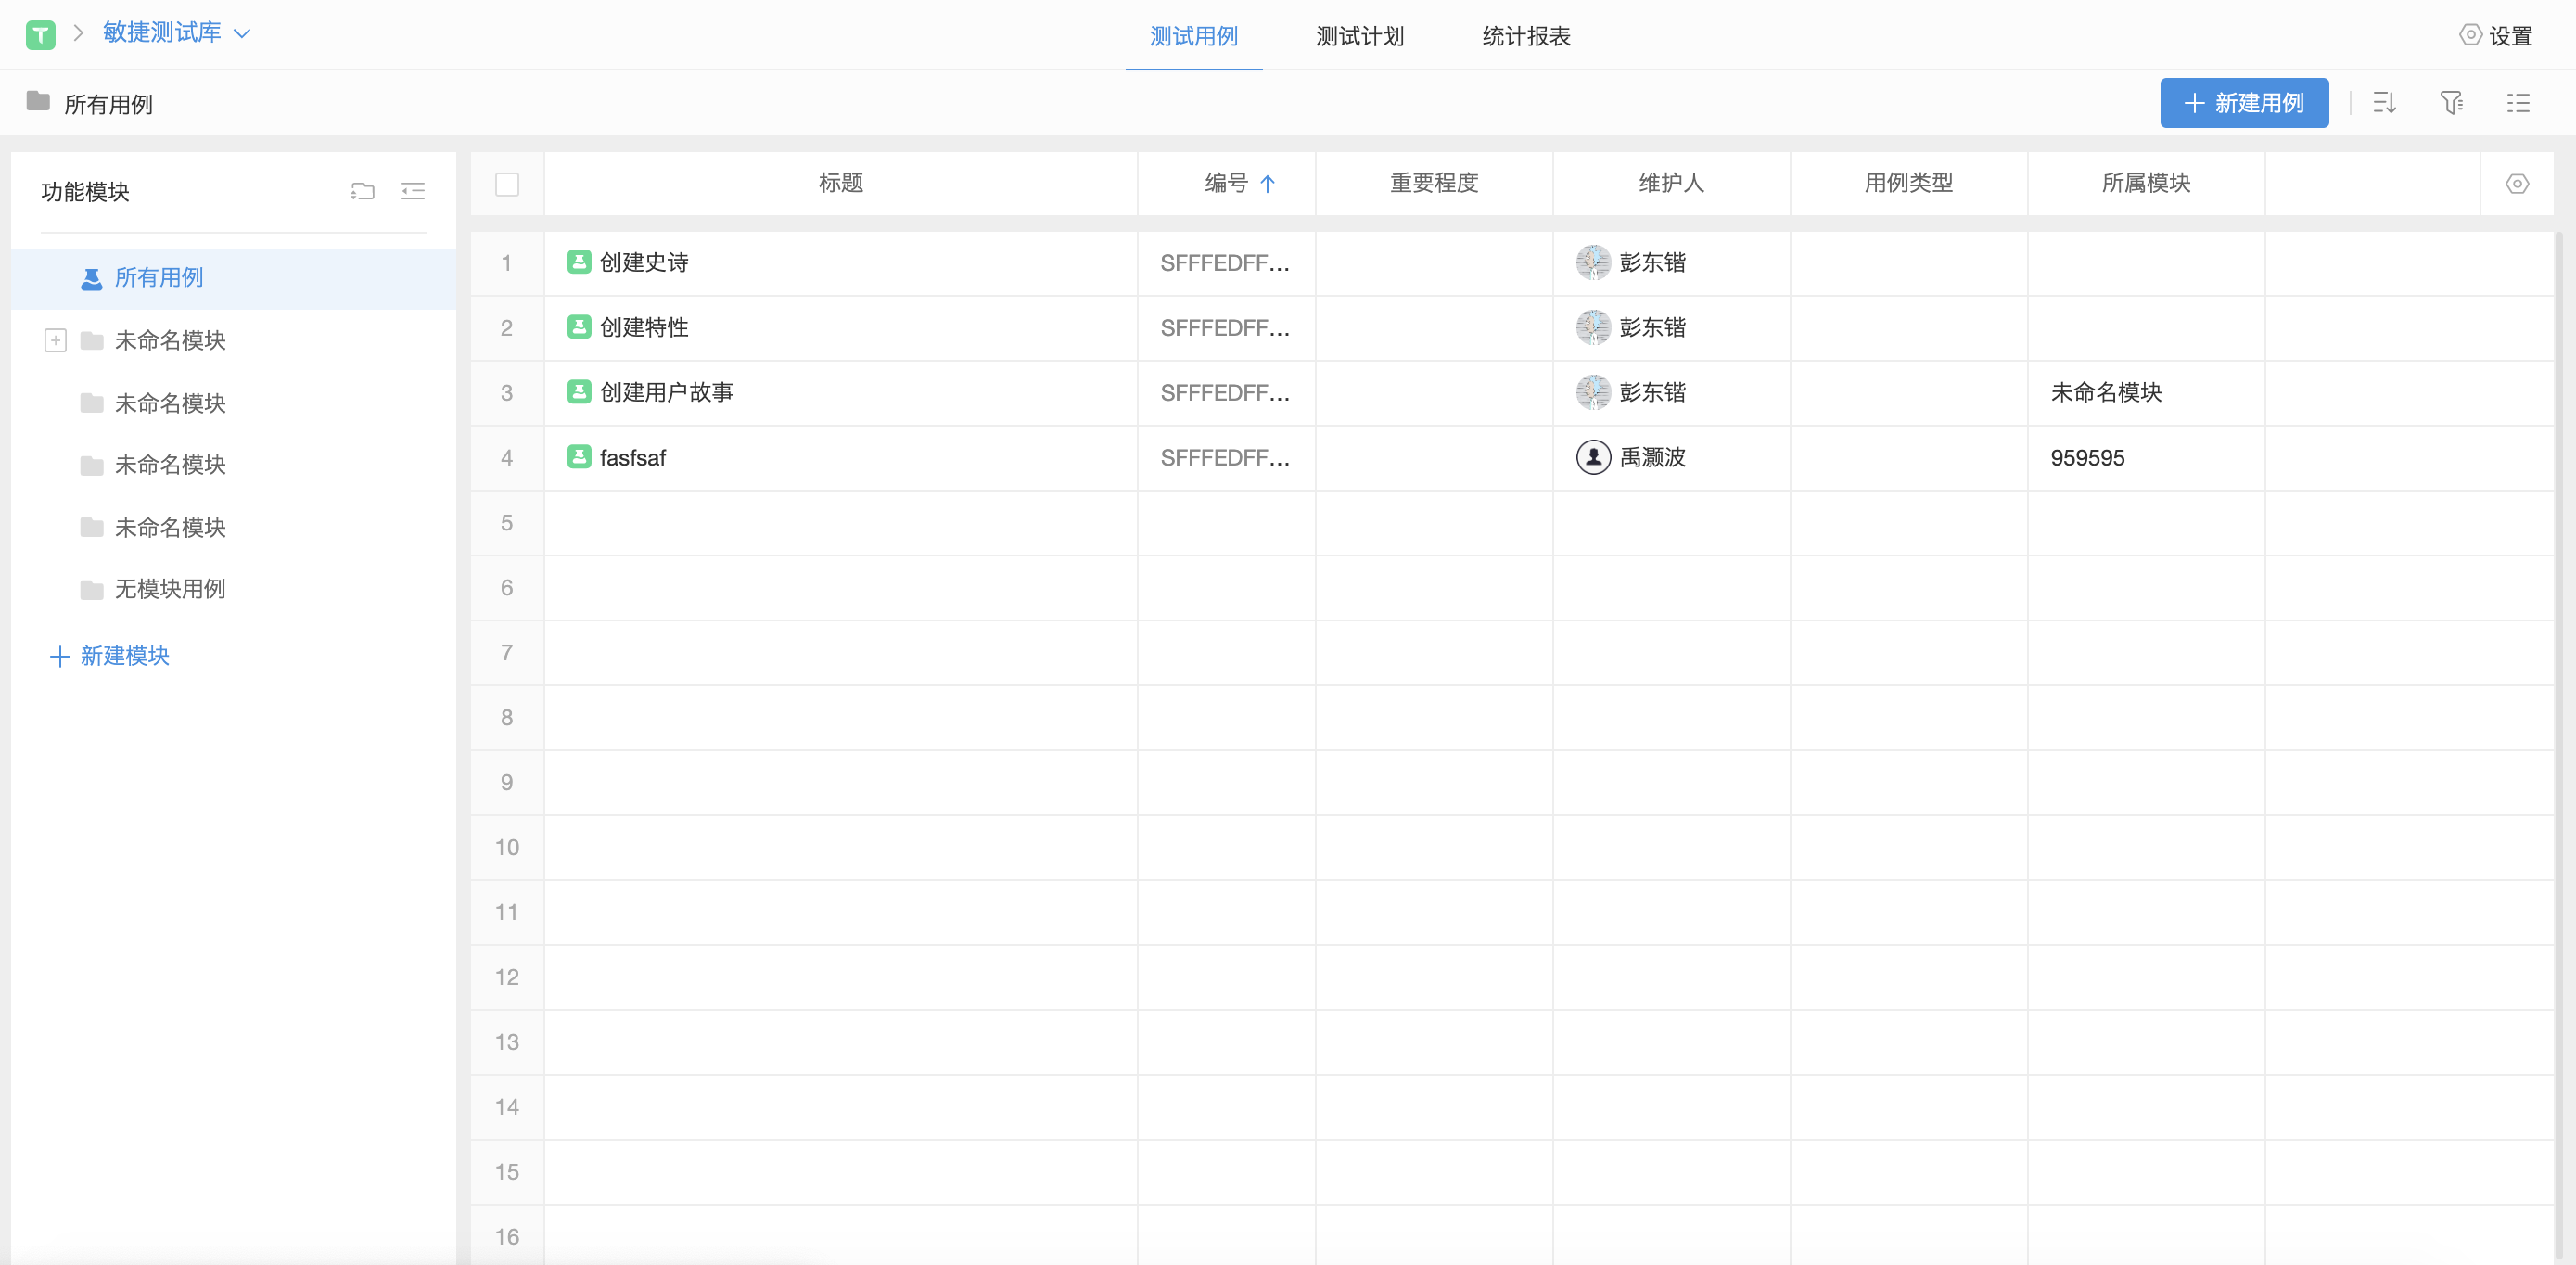Click the add-folder icon in 功能模块 panel
Screen dimensions: 2576x1265
click(362, 191)
